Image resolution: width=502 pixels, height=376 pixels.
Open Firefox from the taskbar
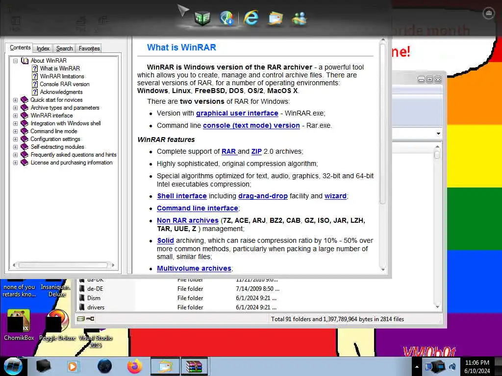pyautogui.click(x=135, y=366)
